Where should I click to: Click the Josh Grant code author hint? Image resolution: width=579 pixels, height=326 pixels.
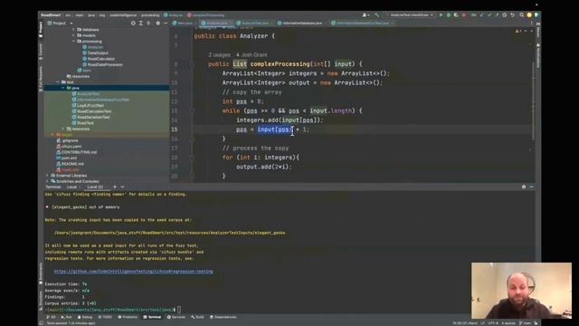coord(252,55)
